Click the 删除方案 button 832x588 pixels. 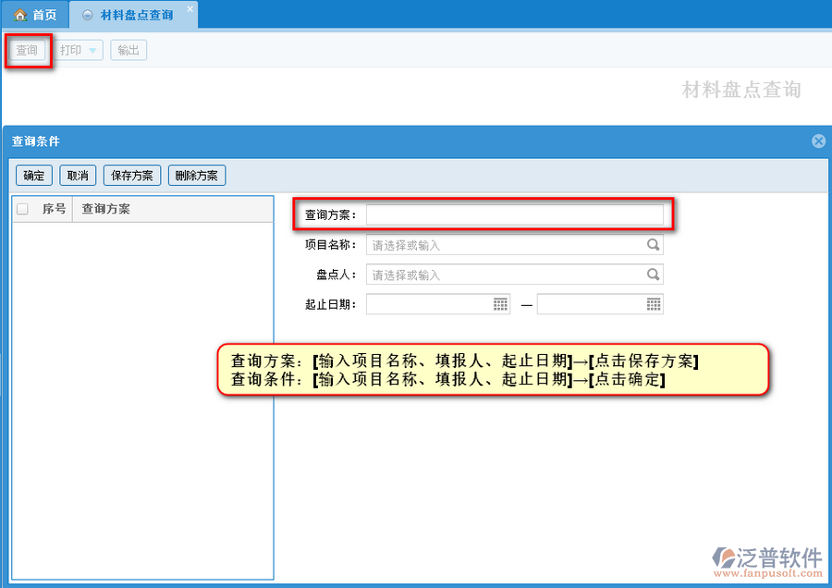tap(196, 176)
